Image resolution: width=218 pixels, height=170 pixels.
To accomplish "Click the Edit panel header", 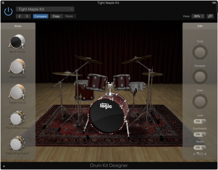I will (200, 26).
